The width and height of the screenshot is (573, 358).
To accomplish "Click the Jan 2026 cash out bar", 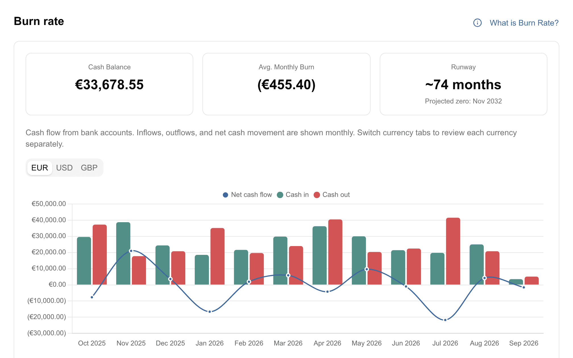I will pyautogui.click(x=217, y=256).
